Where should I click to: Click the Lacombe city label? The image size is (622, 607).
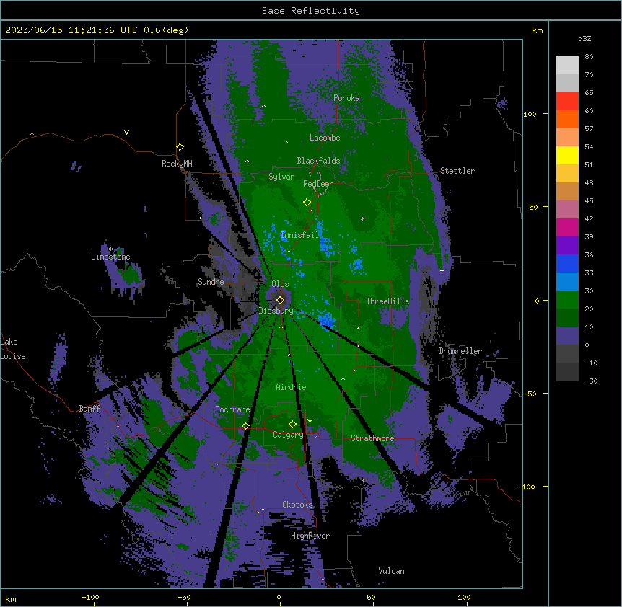(x=325, y=138)
